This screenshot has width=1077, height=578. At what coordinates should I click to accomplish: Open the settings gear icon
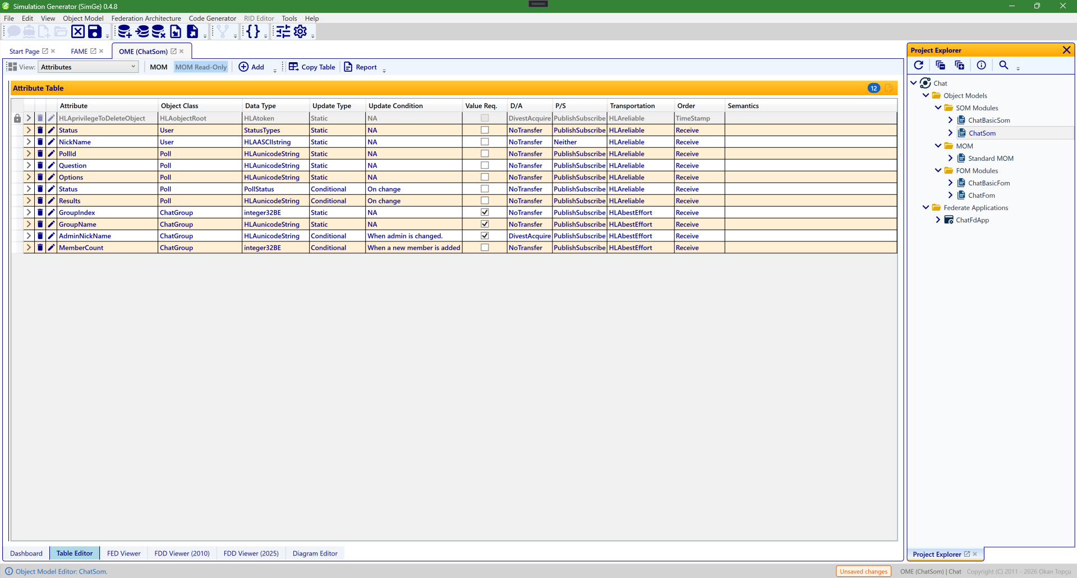[x=300, y=31]
